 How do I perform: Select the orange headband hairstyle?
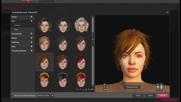point(44,80)
